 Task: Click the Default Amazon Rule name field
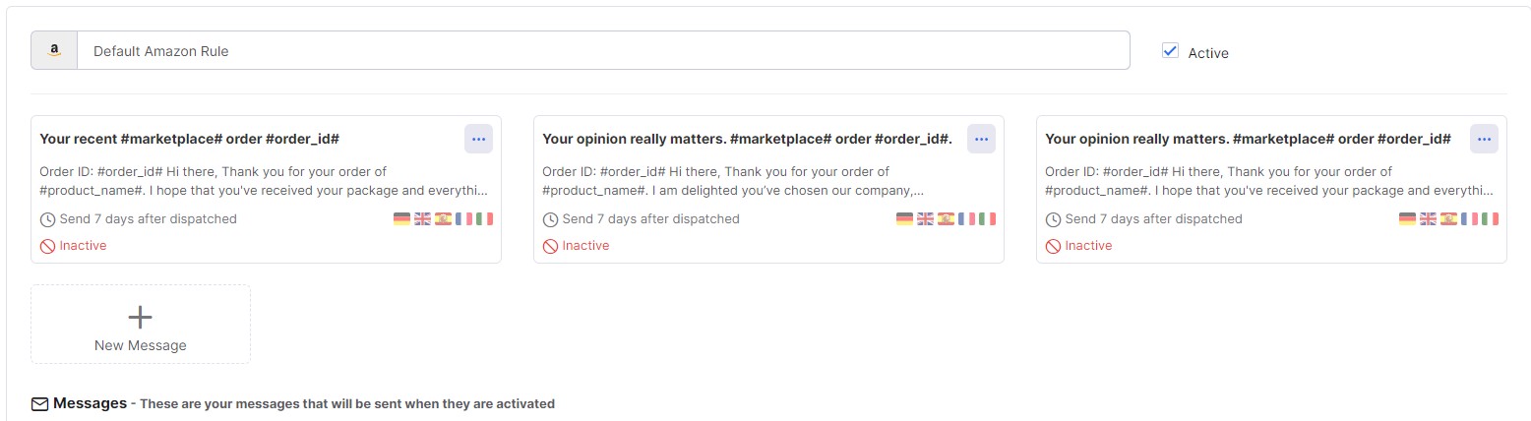(603, 51)
